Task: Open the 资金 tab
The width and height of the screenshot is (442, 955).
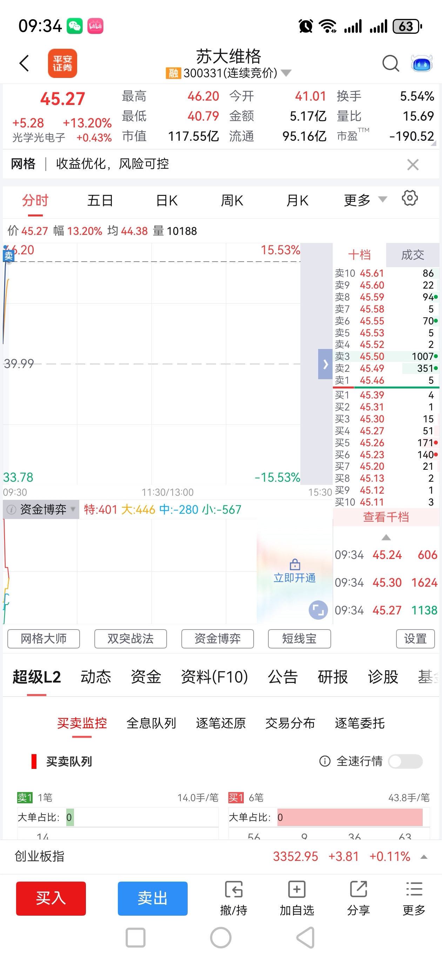Action: [x=146, y=677]
